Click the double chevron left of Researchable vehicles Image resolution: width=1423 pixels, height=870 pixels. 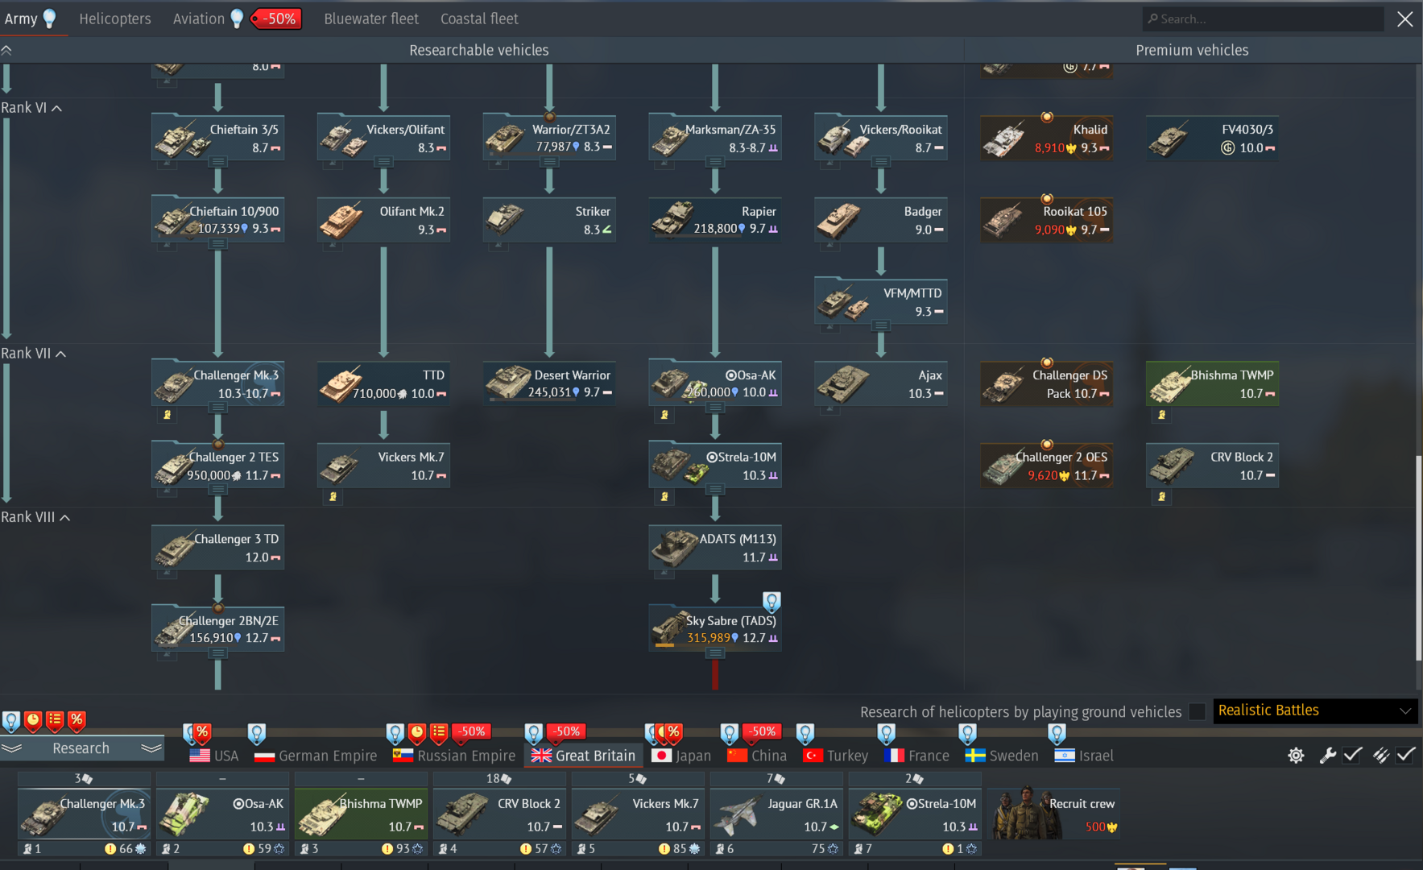6,50
